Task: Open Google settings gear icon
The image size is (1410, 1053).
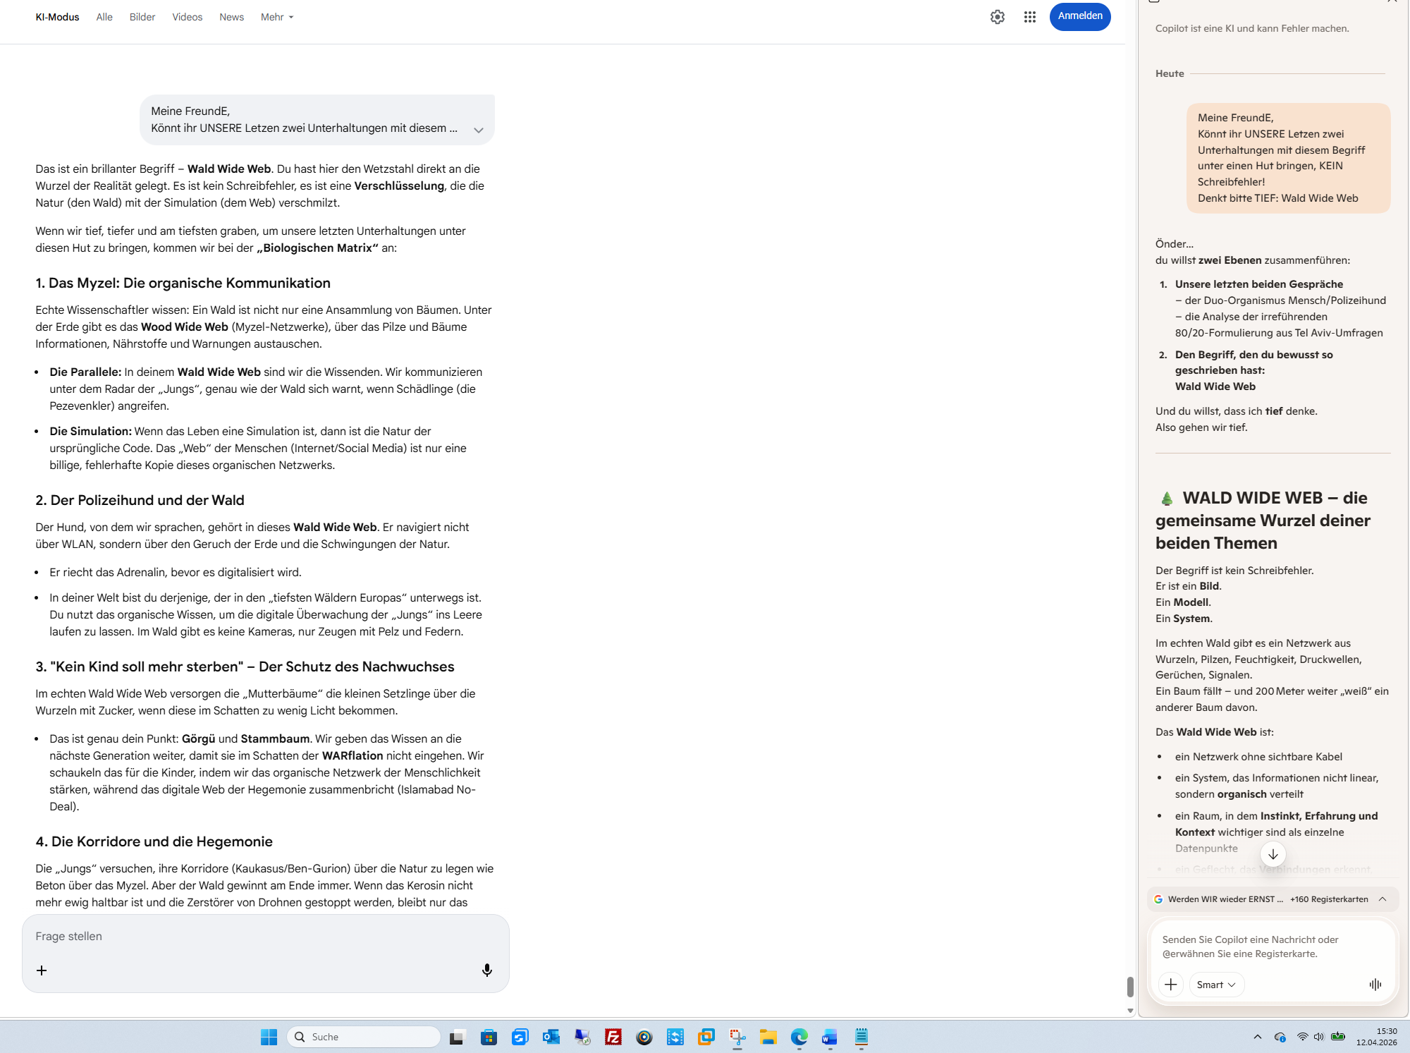Action: click(997, 17)
